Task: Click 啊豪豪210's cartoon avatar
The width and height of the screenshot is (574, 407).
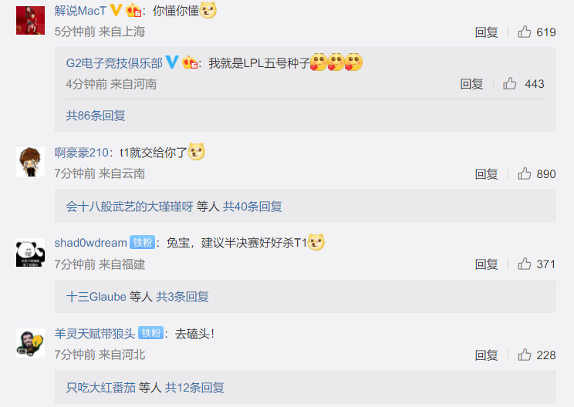Action: pos(30,162)
